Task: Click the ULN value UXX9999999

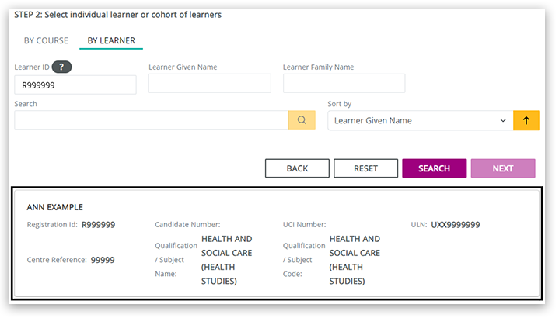Action: tap(456, 225)
